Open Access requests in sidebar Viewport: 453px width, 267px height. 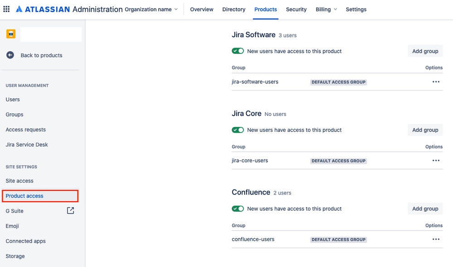click(x=26, y=130)
